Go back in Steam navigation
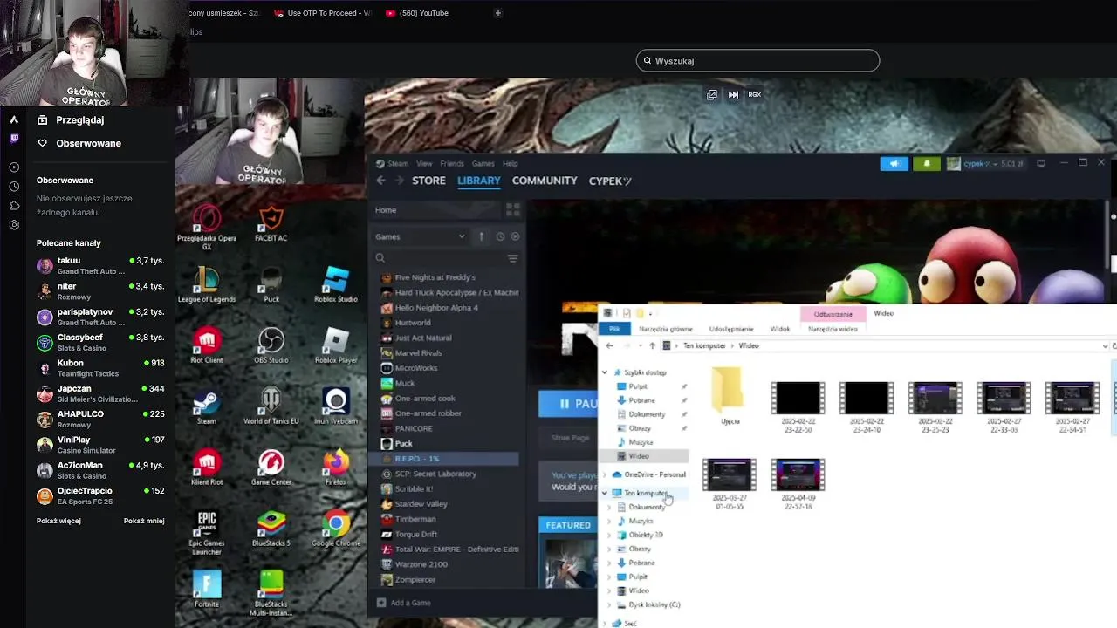The width and height of the screenshot is (1117, 628). pos(381,181)
